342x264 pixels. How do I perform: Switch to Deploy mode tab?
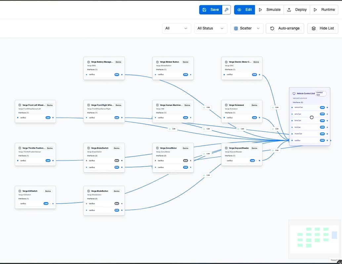[x=297, y=10]
